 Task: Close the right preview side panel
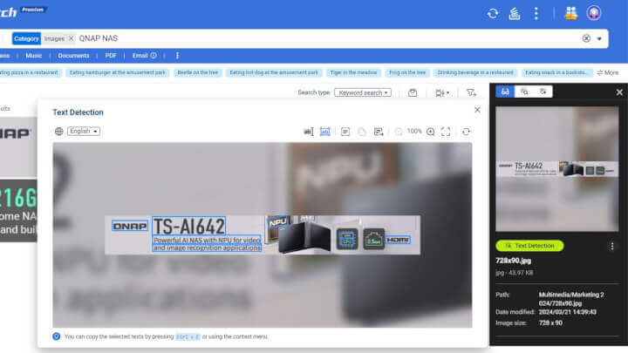pos(619,92)
